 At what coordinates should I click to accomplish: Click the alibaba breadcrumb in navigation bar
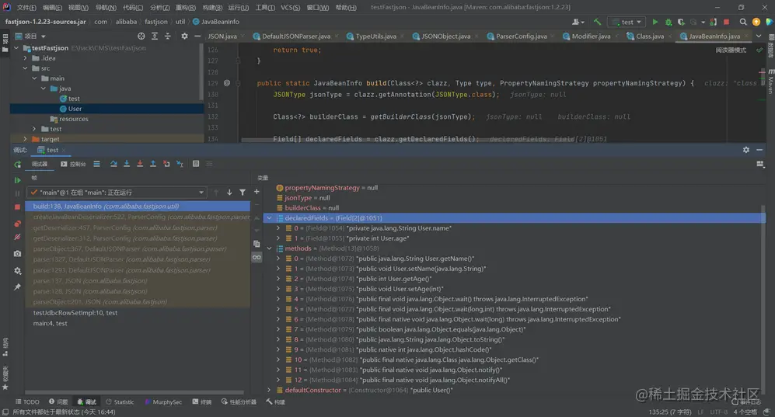[x=126, y=22]
